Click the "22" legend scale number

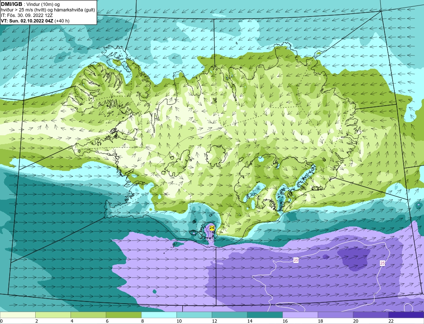coord(391,321)
